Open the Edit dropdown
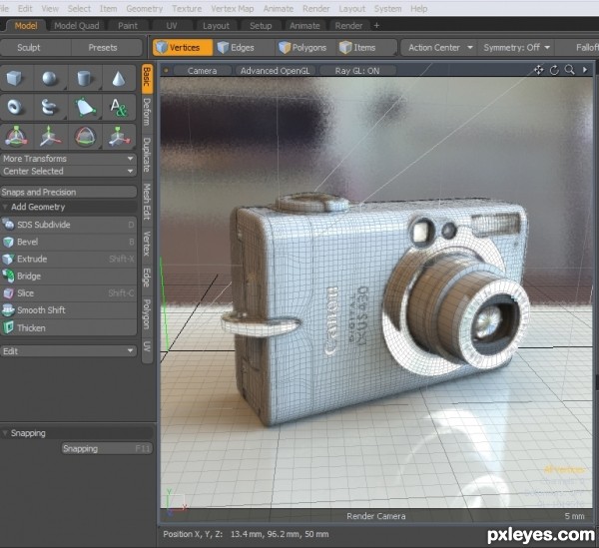599x548 pixels. click(x=68, y=351)
